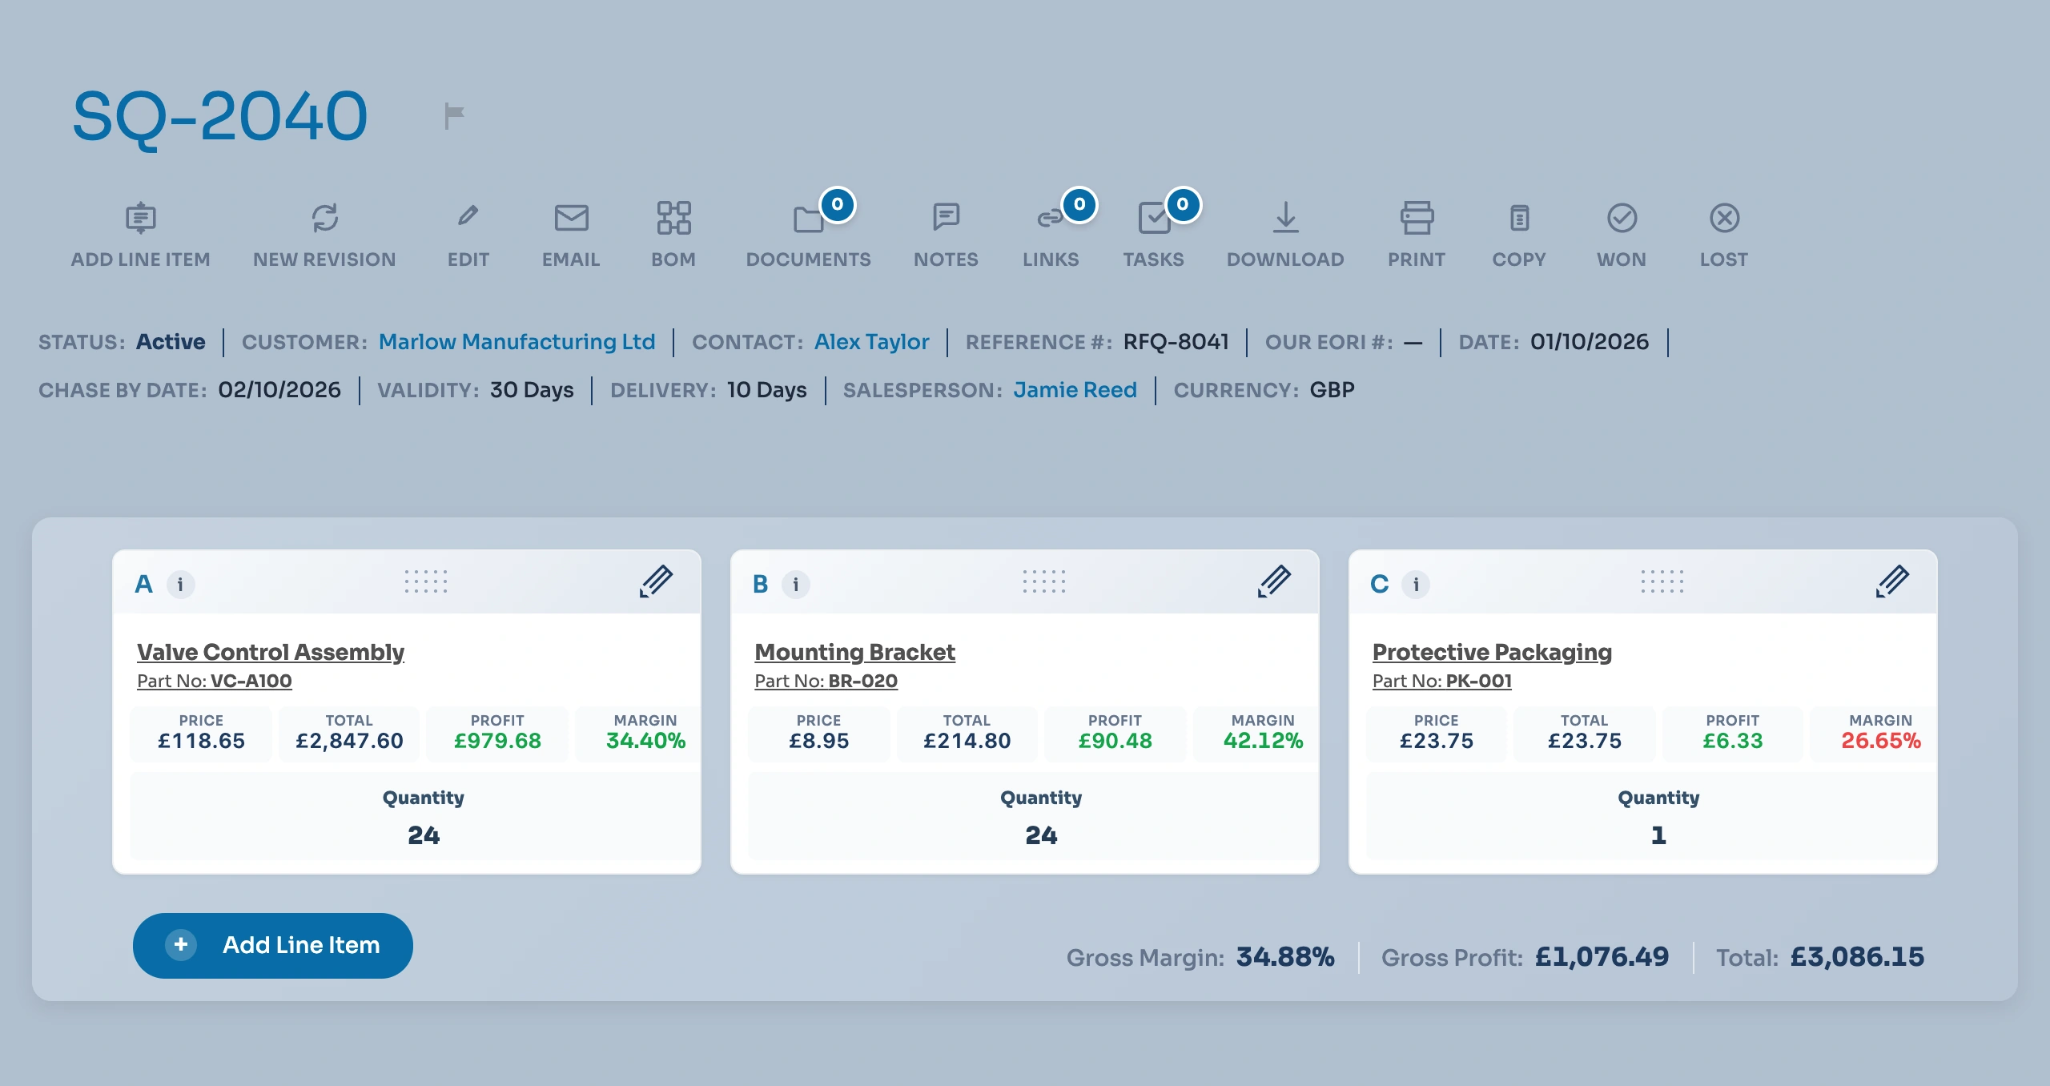2050x1086 pixels.
Task: Show info for line item A
Action: click(180, 584)
